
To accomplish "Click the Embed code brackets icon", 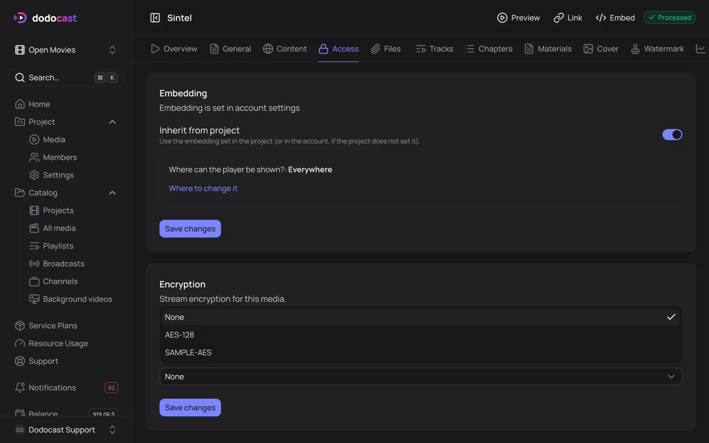I will click(601, 18).
